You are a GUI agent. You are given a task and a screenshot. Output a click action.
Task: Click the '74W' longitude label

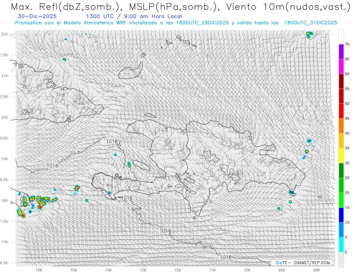[x=108, y=270]
